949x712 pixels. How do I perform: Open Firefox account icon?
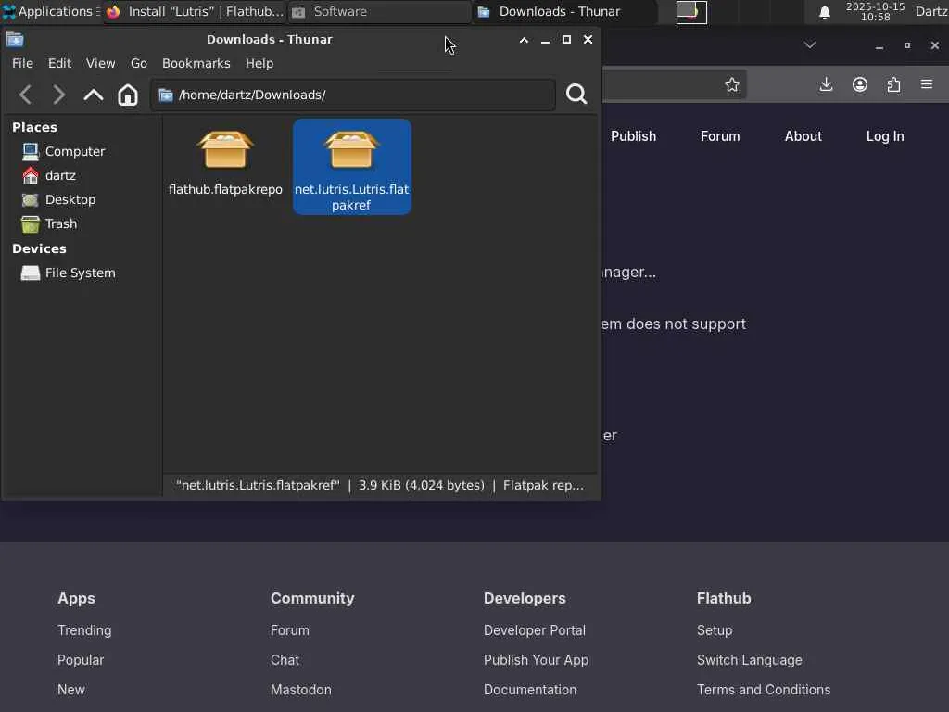coord(860,84)
